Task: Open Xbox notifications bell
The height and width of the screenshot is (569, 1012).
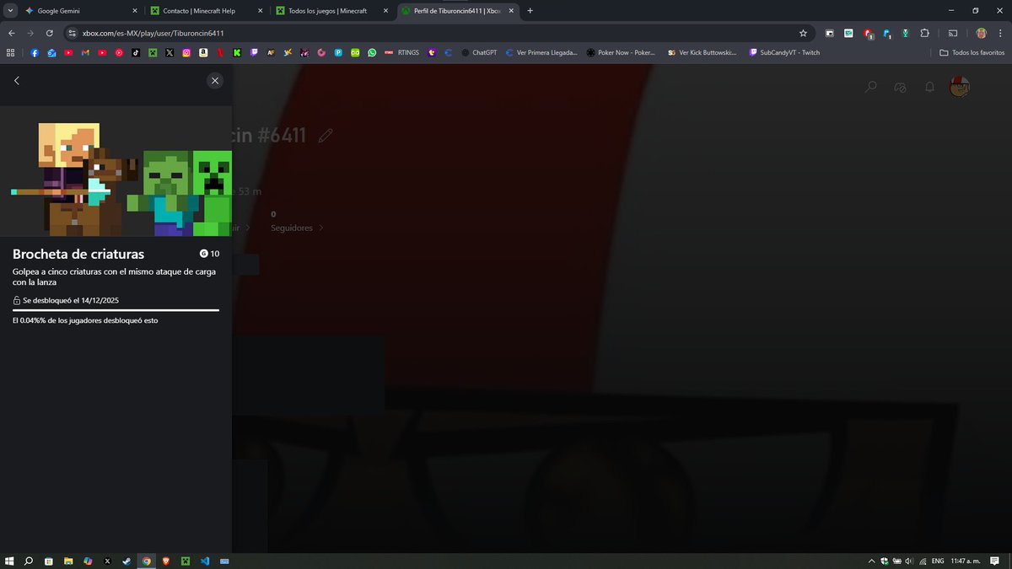Action: [929, 87]
